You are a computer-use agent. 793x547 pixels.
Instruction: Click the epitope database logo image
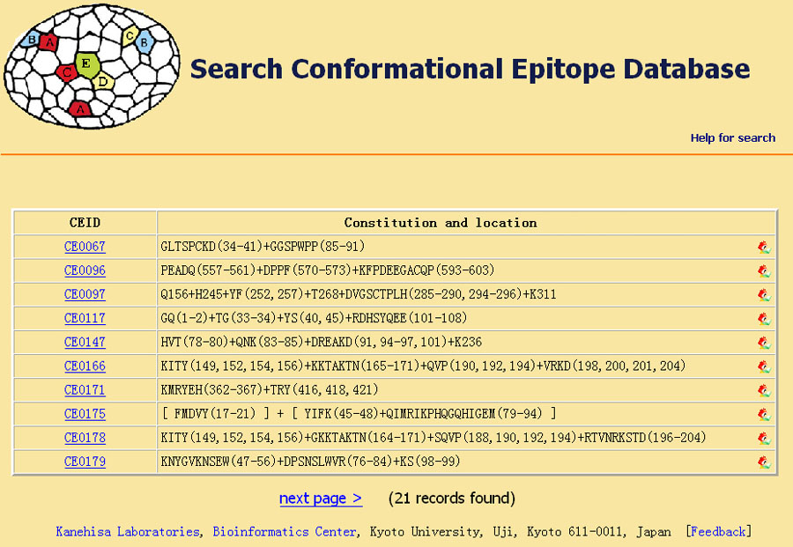point(92,66)
